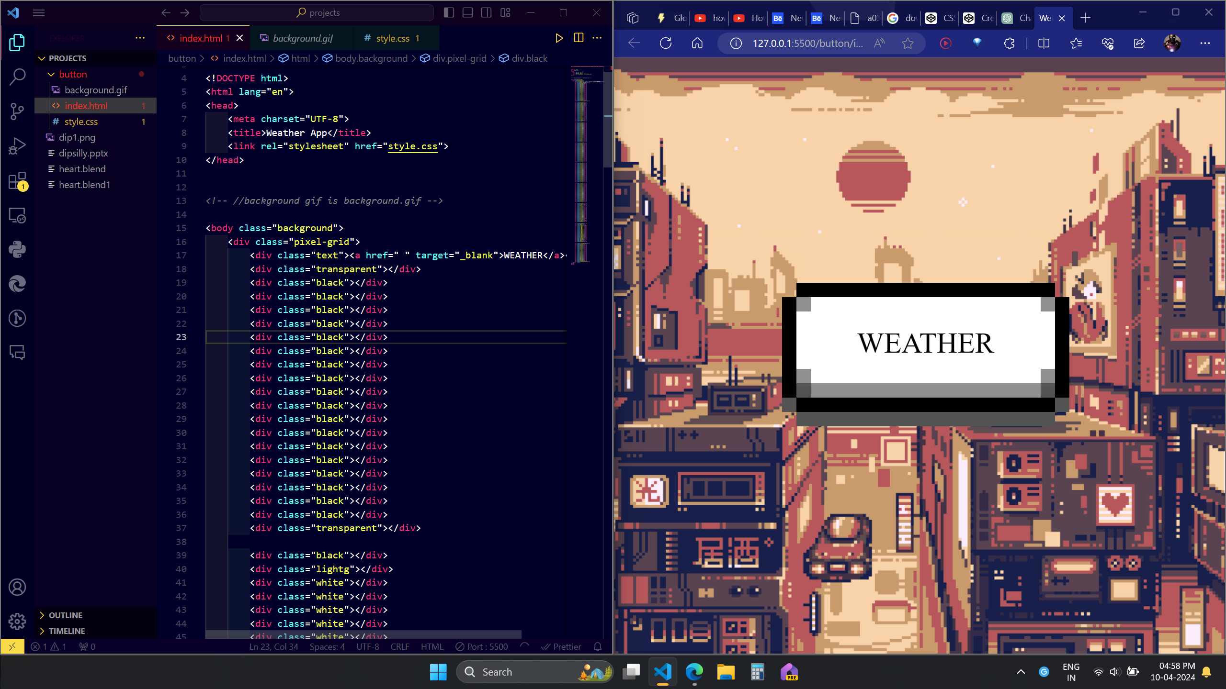Open the Search view in the activity bar

click(17, 77)
